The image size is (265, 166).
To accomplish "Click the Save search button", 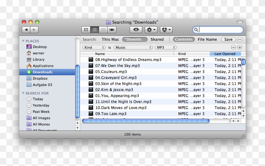I will point(228,40).
